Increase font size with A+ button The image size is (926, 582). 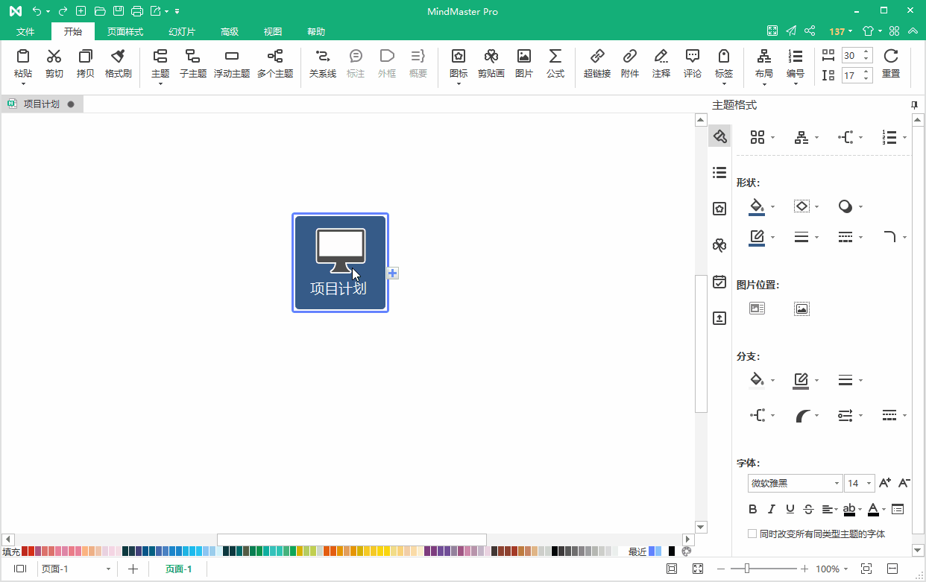(x=885, y=483)
